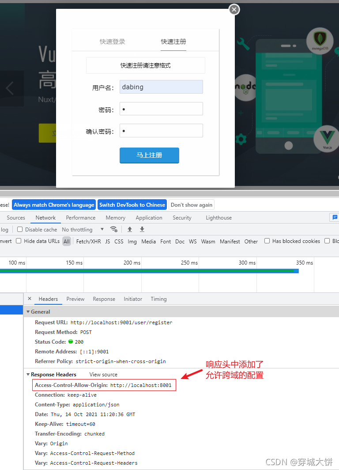The height and width of the screenshot is (470, 339).
Task: Click the Vue.js logo badge
Action: click(327, 139)
